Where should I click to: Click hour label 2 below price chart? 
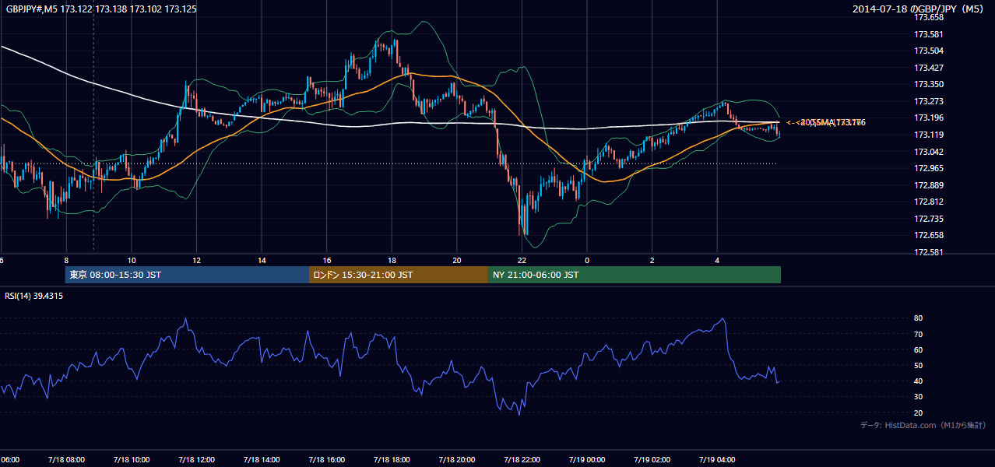click(652, 260)
